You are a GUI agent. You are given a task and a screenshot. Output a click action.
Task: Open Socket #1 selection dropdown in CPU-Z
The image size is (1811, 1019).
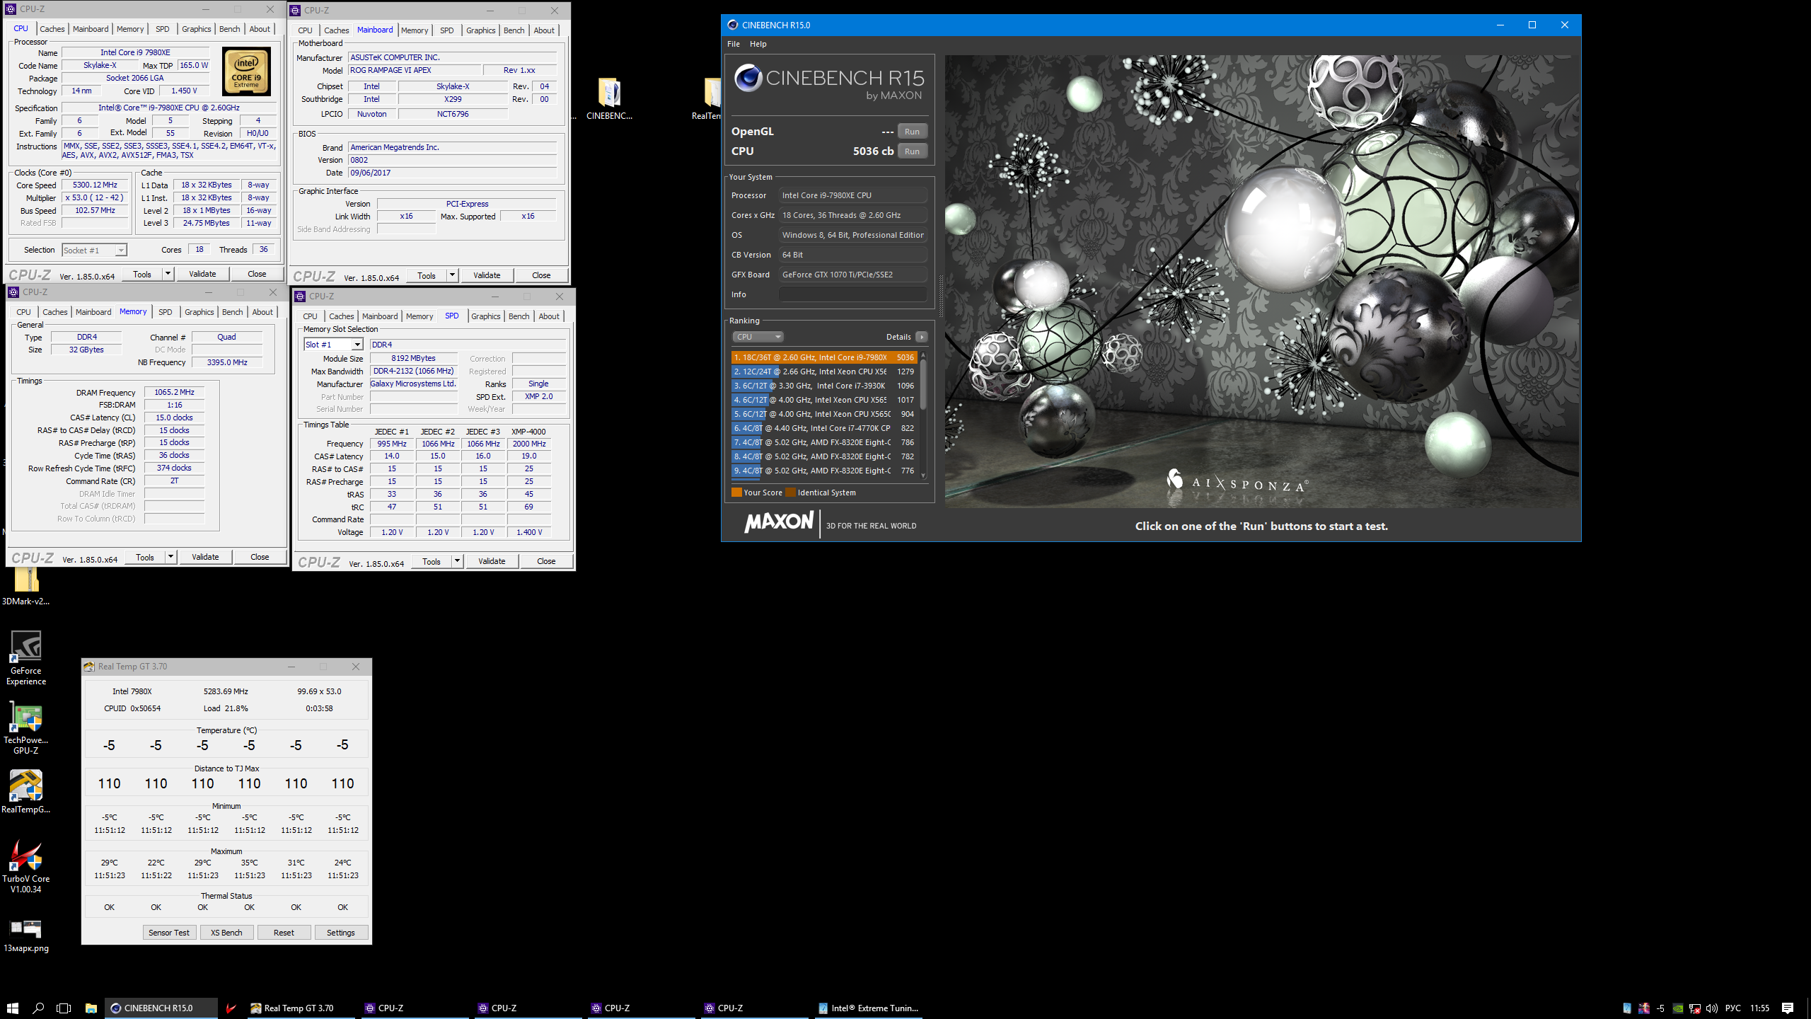95,250
